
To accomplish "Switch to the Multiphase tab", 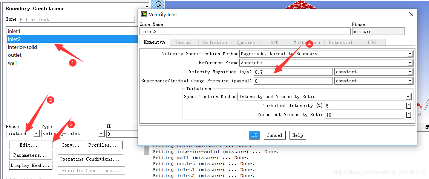I will click(x=307, y=42).
